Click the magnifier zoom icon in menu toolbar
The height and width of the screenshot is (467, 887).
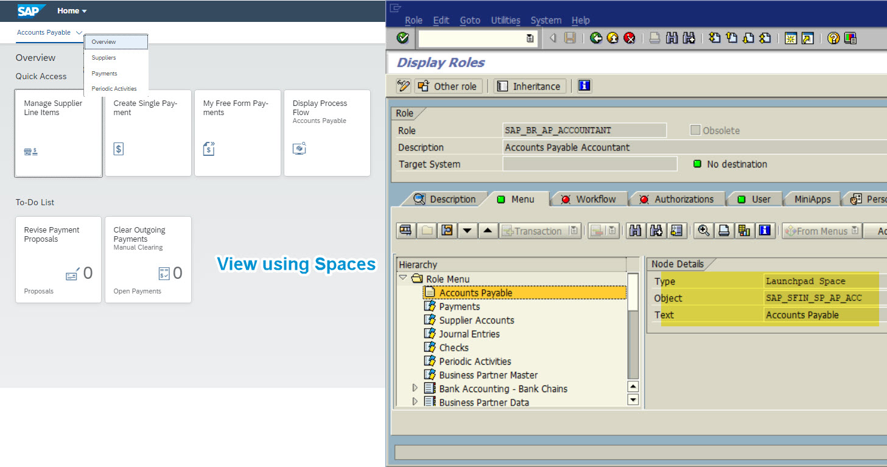pyautogui.click(x=704, y=231)
